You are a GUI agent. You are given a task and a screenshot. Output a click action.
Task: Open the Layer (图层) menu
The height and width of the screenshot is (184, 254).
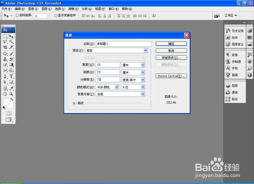[47, 9]
